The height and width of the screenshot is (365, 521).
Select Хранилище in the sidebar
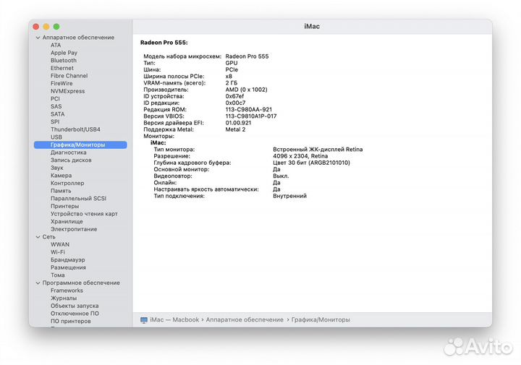[x=67, y=221]
